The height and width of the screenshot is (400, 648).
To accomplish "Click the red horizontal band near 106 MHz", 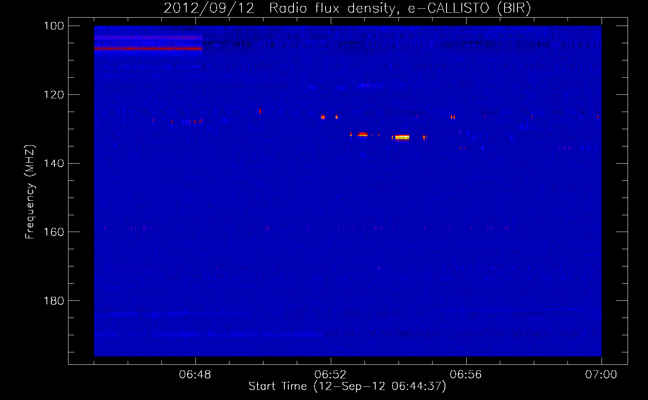I will click(148, 48).
